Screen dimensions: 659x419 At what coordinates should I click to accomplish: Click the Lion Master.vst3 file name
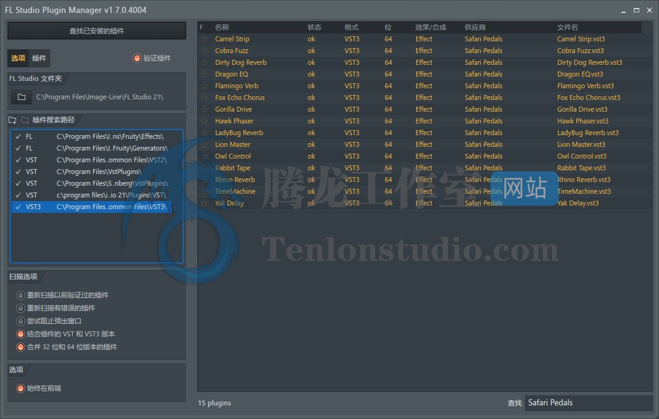(581, 145)
